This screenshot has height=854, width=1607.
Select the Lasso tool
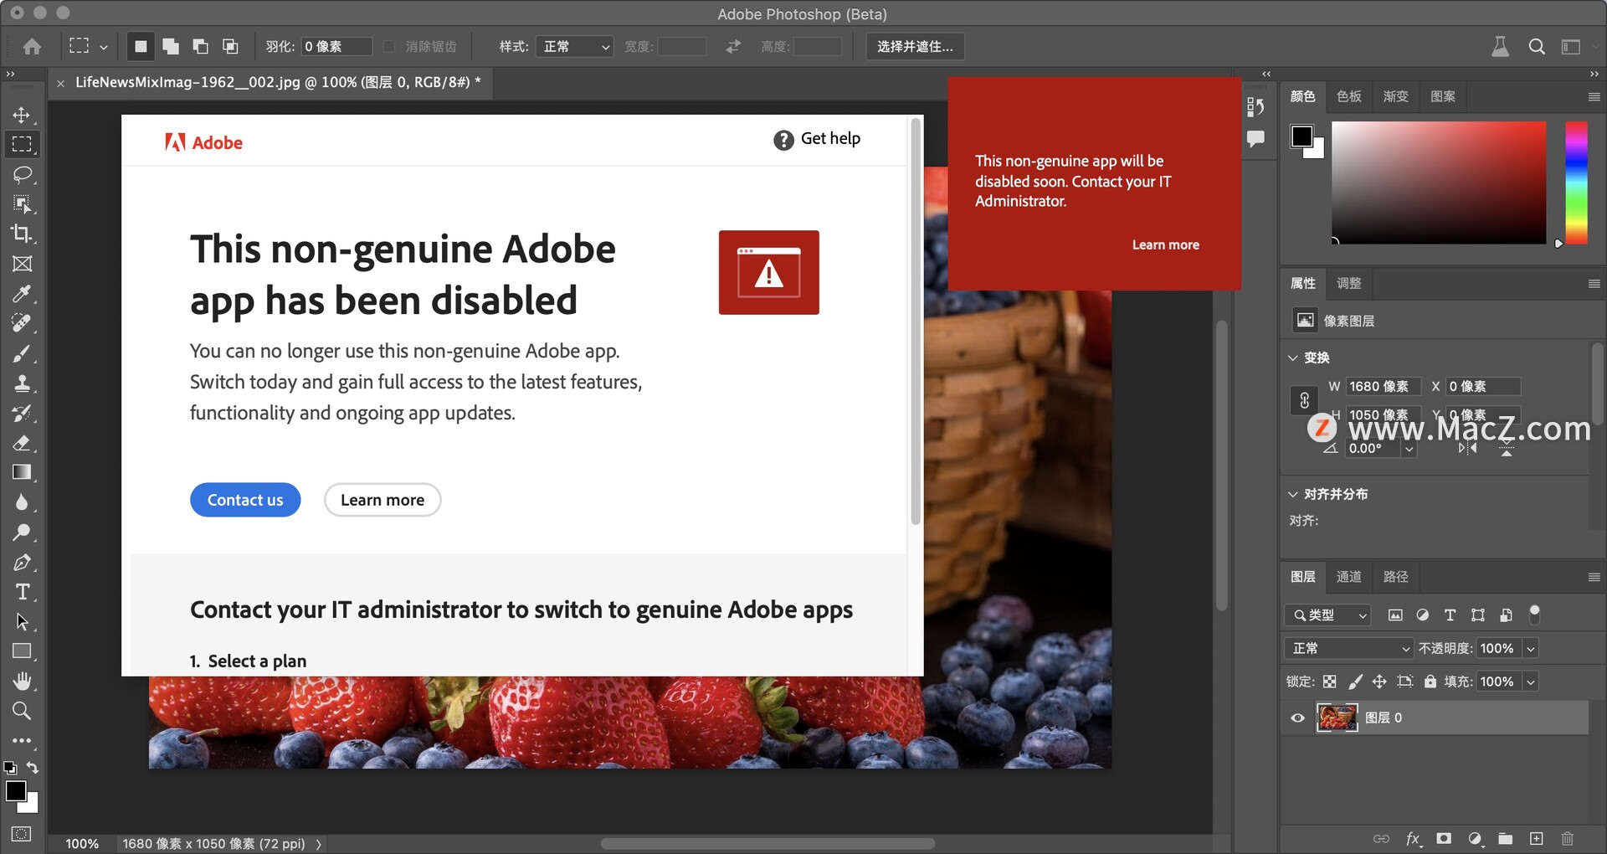click(x=23, y=174)
